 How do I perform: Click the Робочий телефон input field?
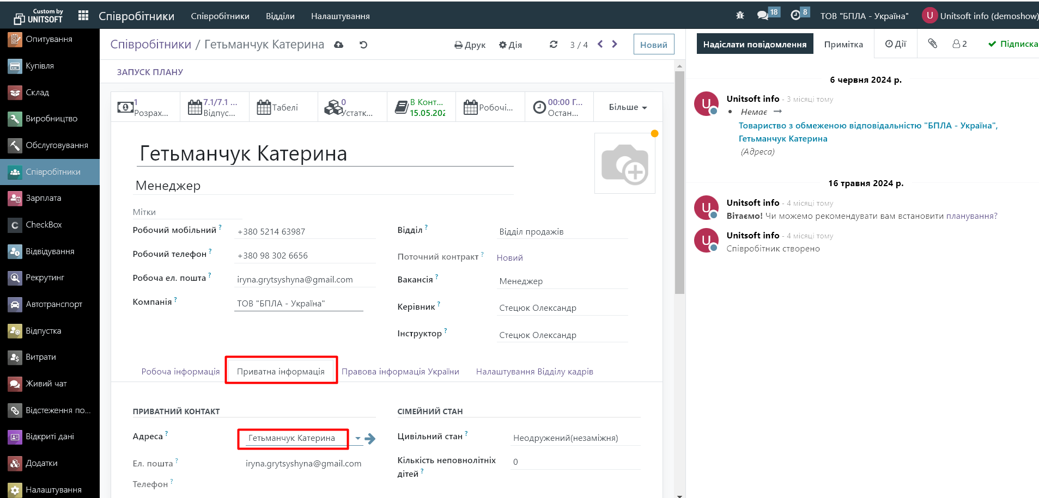[x=305, y=256]
